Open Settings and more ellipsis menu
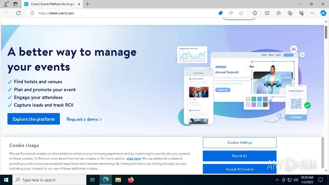Screen dimensions: 329x185 (313, 13)
